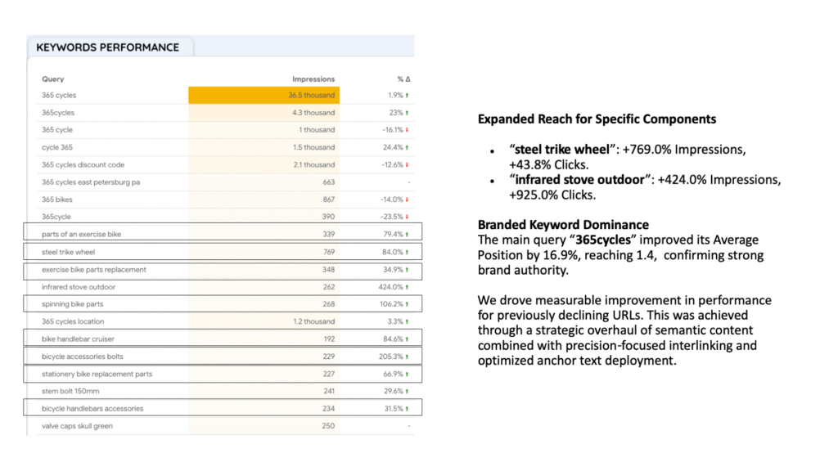Viewport: 838px width, 471px height.
Task: Click the 'Expanded Reach for Specific Components' heading
Action: [x=597, y=119]
